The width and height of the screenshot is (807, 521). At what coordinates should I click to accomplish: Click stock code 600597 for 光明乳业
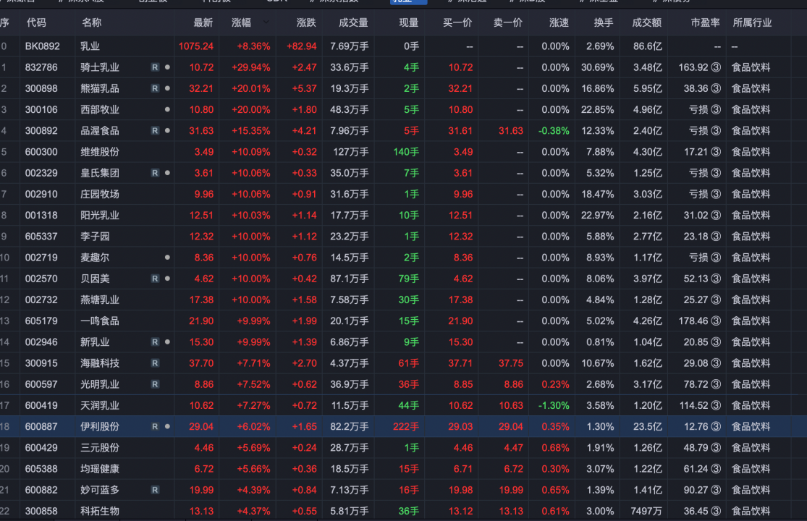click(x=41, y=384)
